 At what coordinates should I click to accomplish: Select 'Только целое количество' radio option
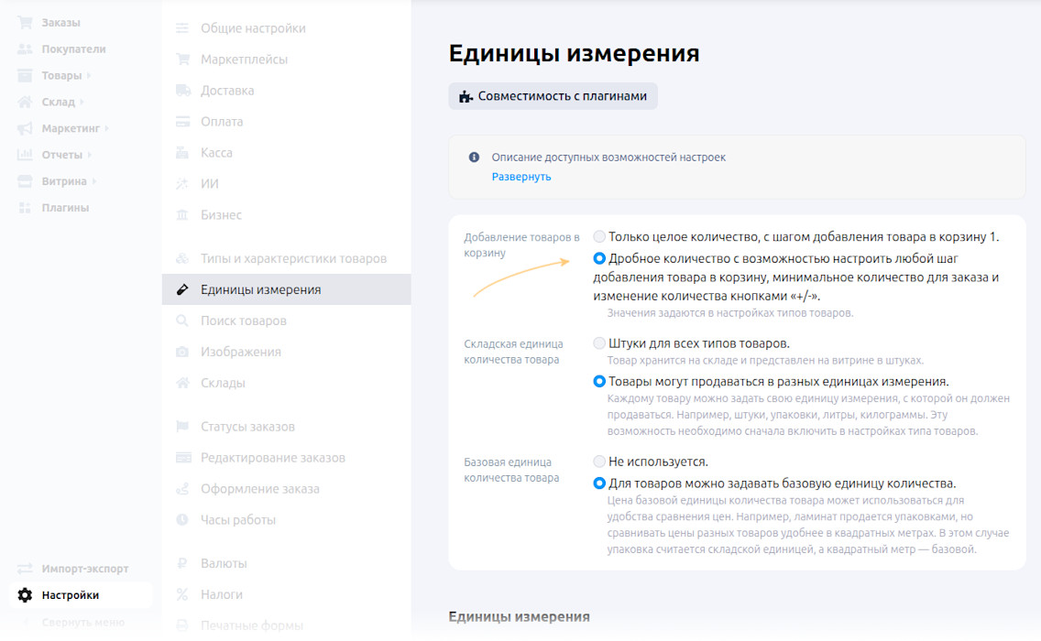coord(599,235)
